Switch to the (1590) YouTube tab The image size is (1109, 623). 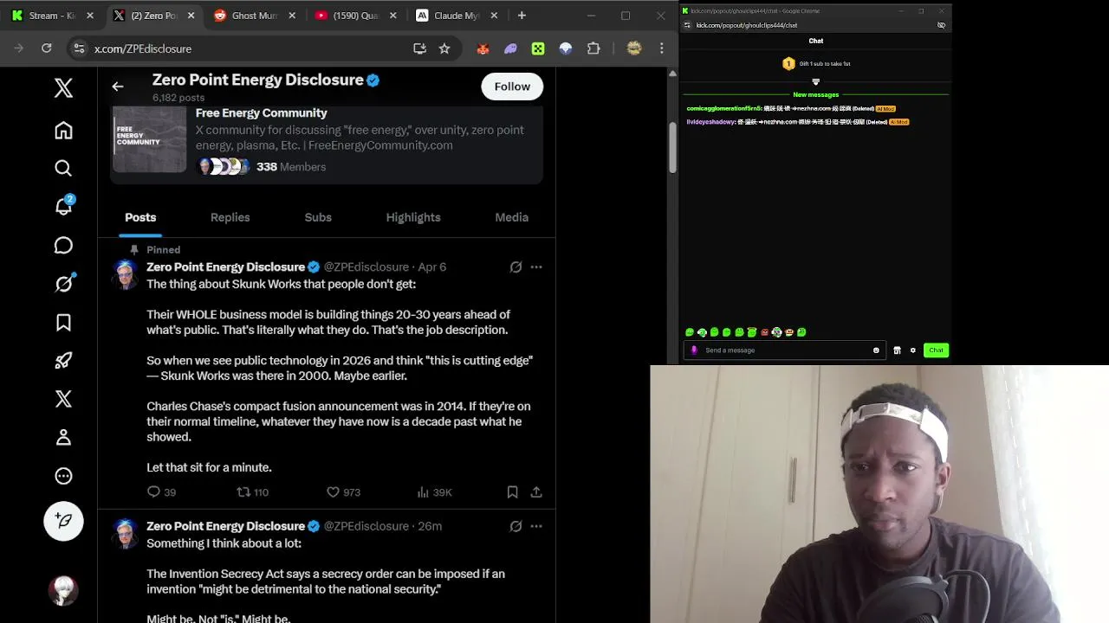(355, 16)
